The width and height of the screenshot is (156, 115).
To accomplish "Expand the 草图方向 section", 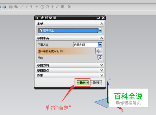I will point(102,65).
